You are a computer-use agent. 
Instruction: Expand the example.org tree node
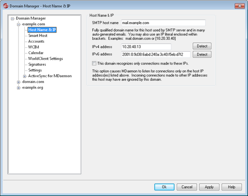coord(18,88)
